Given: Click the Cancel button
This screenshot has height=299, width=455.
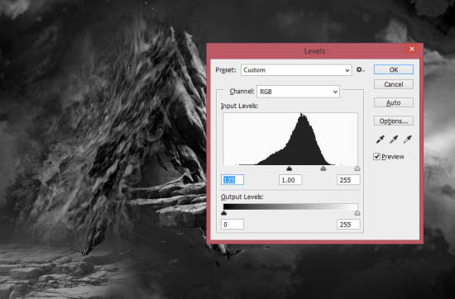Looking at the screenshot, I should (394, 84).
